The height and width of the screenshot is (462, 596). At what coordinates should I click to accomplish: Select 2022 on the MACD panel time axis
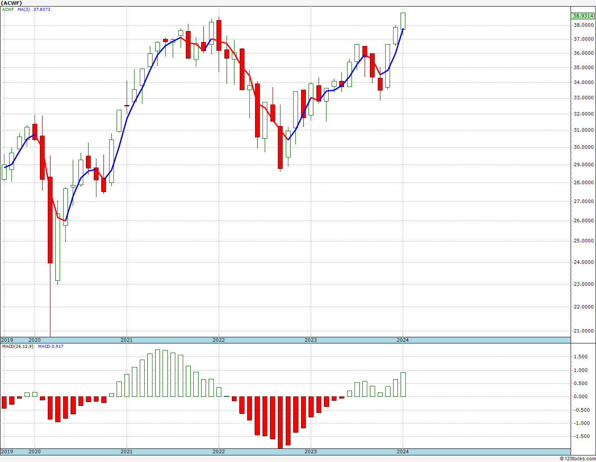[219, 451]
